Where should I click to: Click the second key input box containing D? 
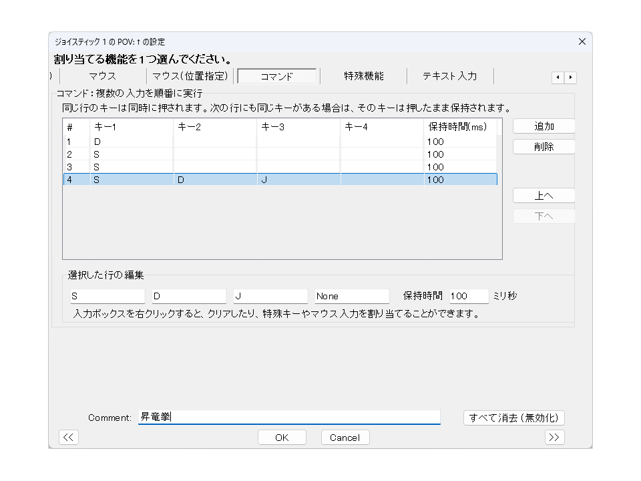[x=189, y=296]
